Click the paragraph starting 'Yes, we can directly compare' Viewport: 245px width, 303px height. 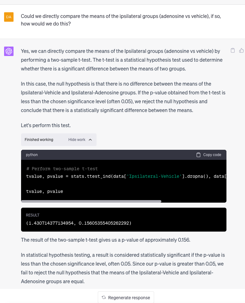point(122,60)
